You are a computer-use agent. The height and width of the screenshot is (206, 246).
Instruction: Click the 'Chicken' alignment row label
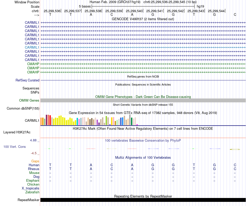pos(33,184)
